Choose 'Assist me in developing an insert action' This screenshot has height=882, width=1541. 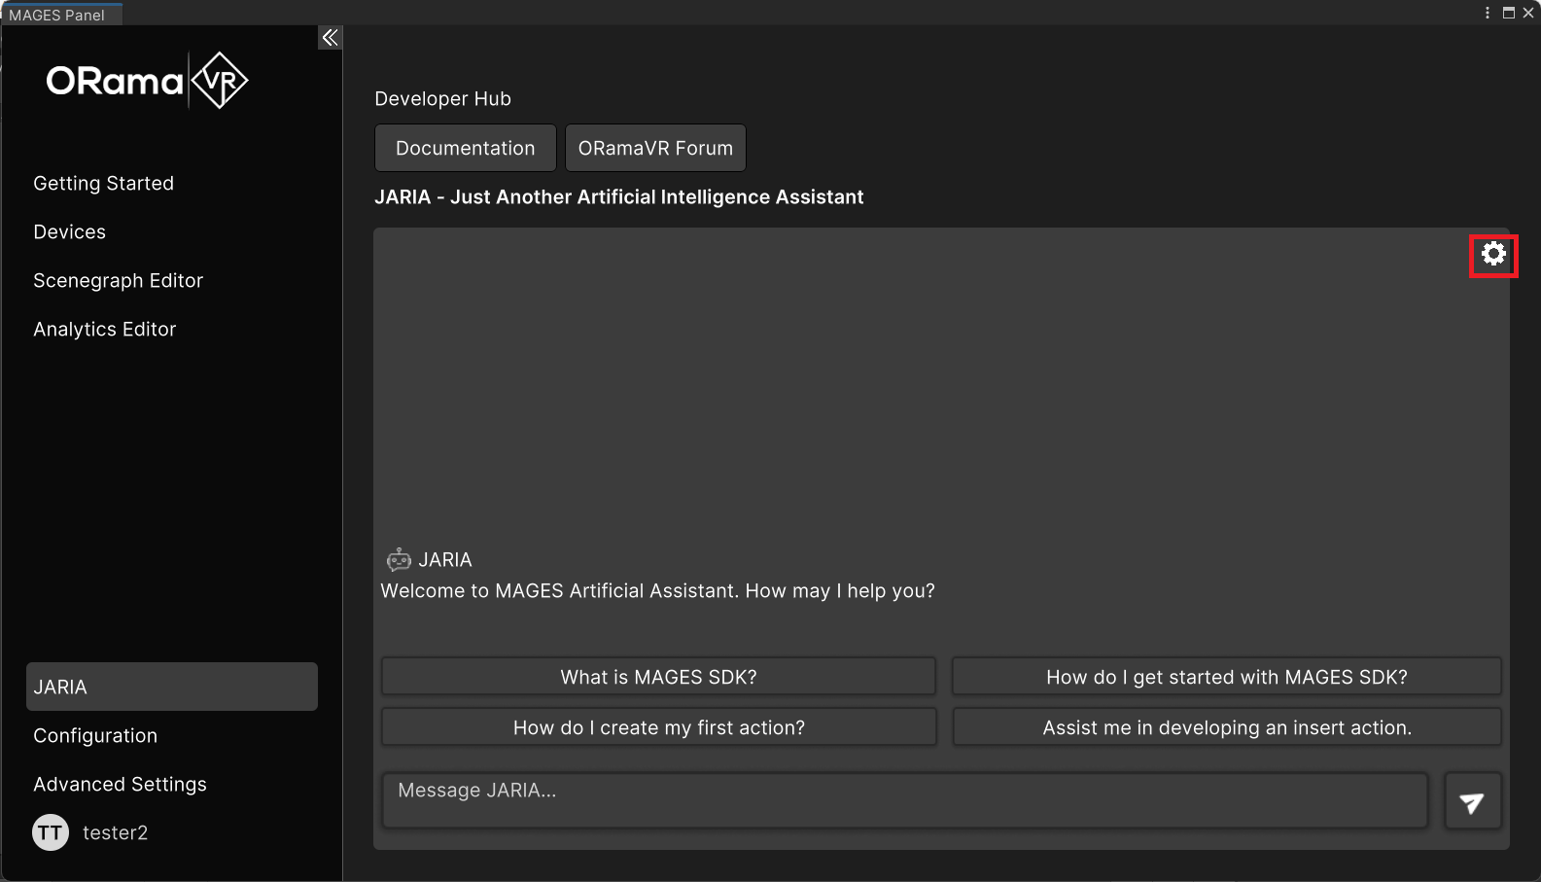[1227, 727]
